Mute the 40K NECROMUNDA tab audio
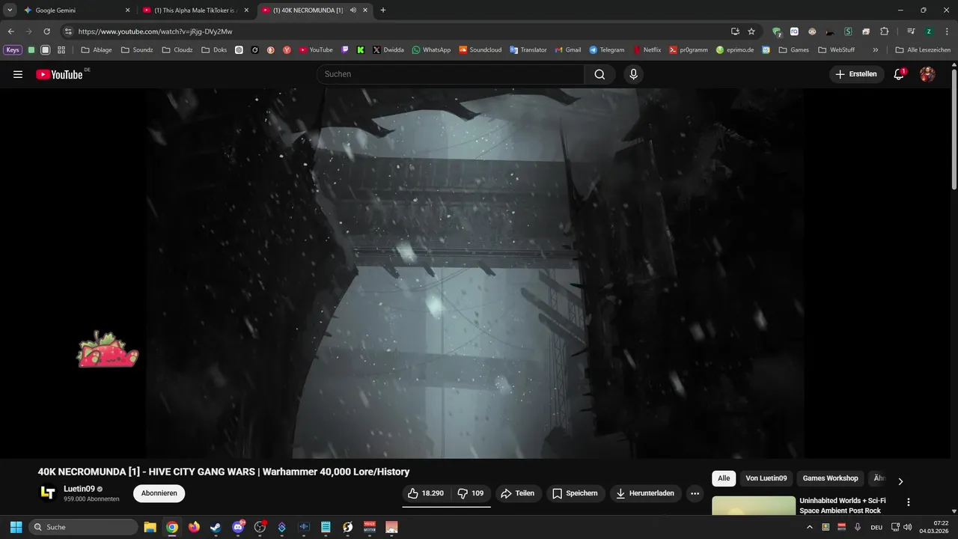The width and height of the screenshot is (958, 539). tap(353, 10)
